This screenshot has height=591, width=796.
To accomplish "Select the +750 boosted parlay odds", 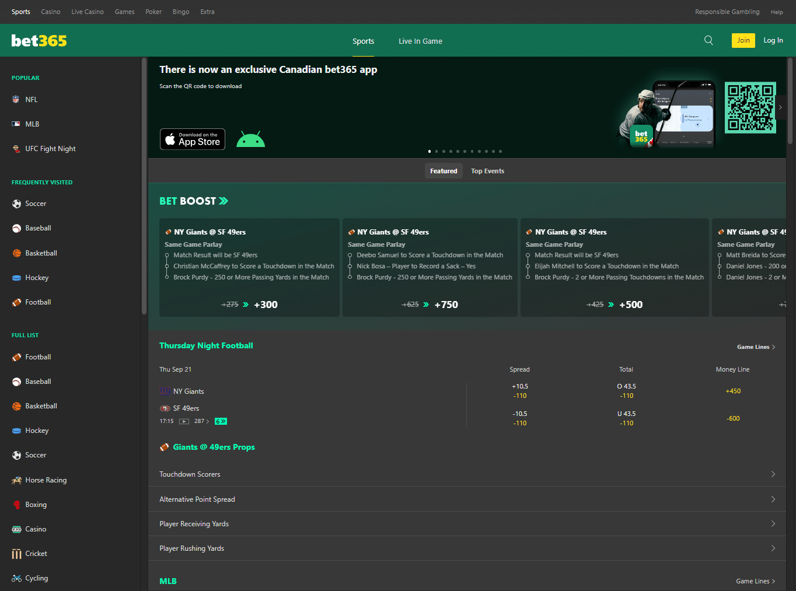I will click(x=446, y=305).
